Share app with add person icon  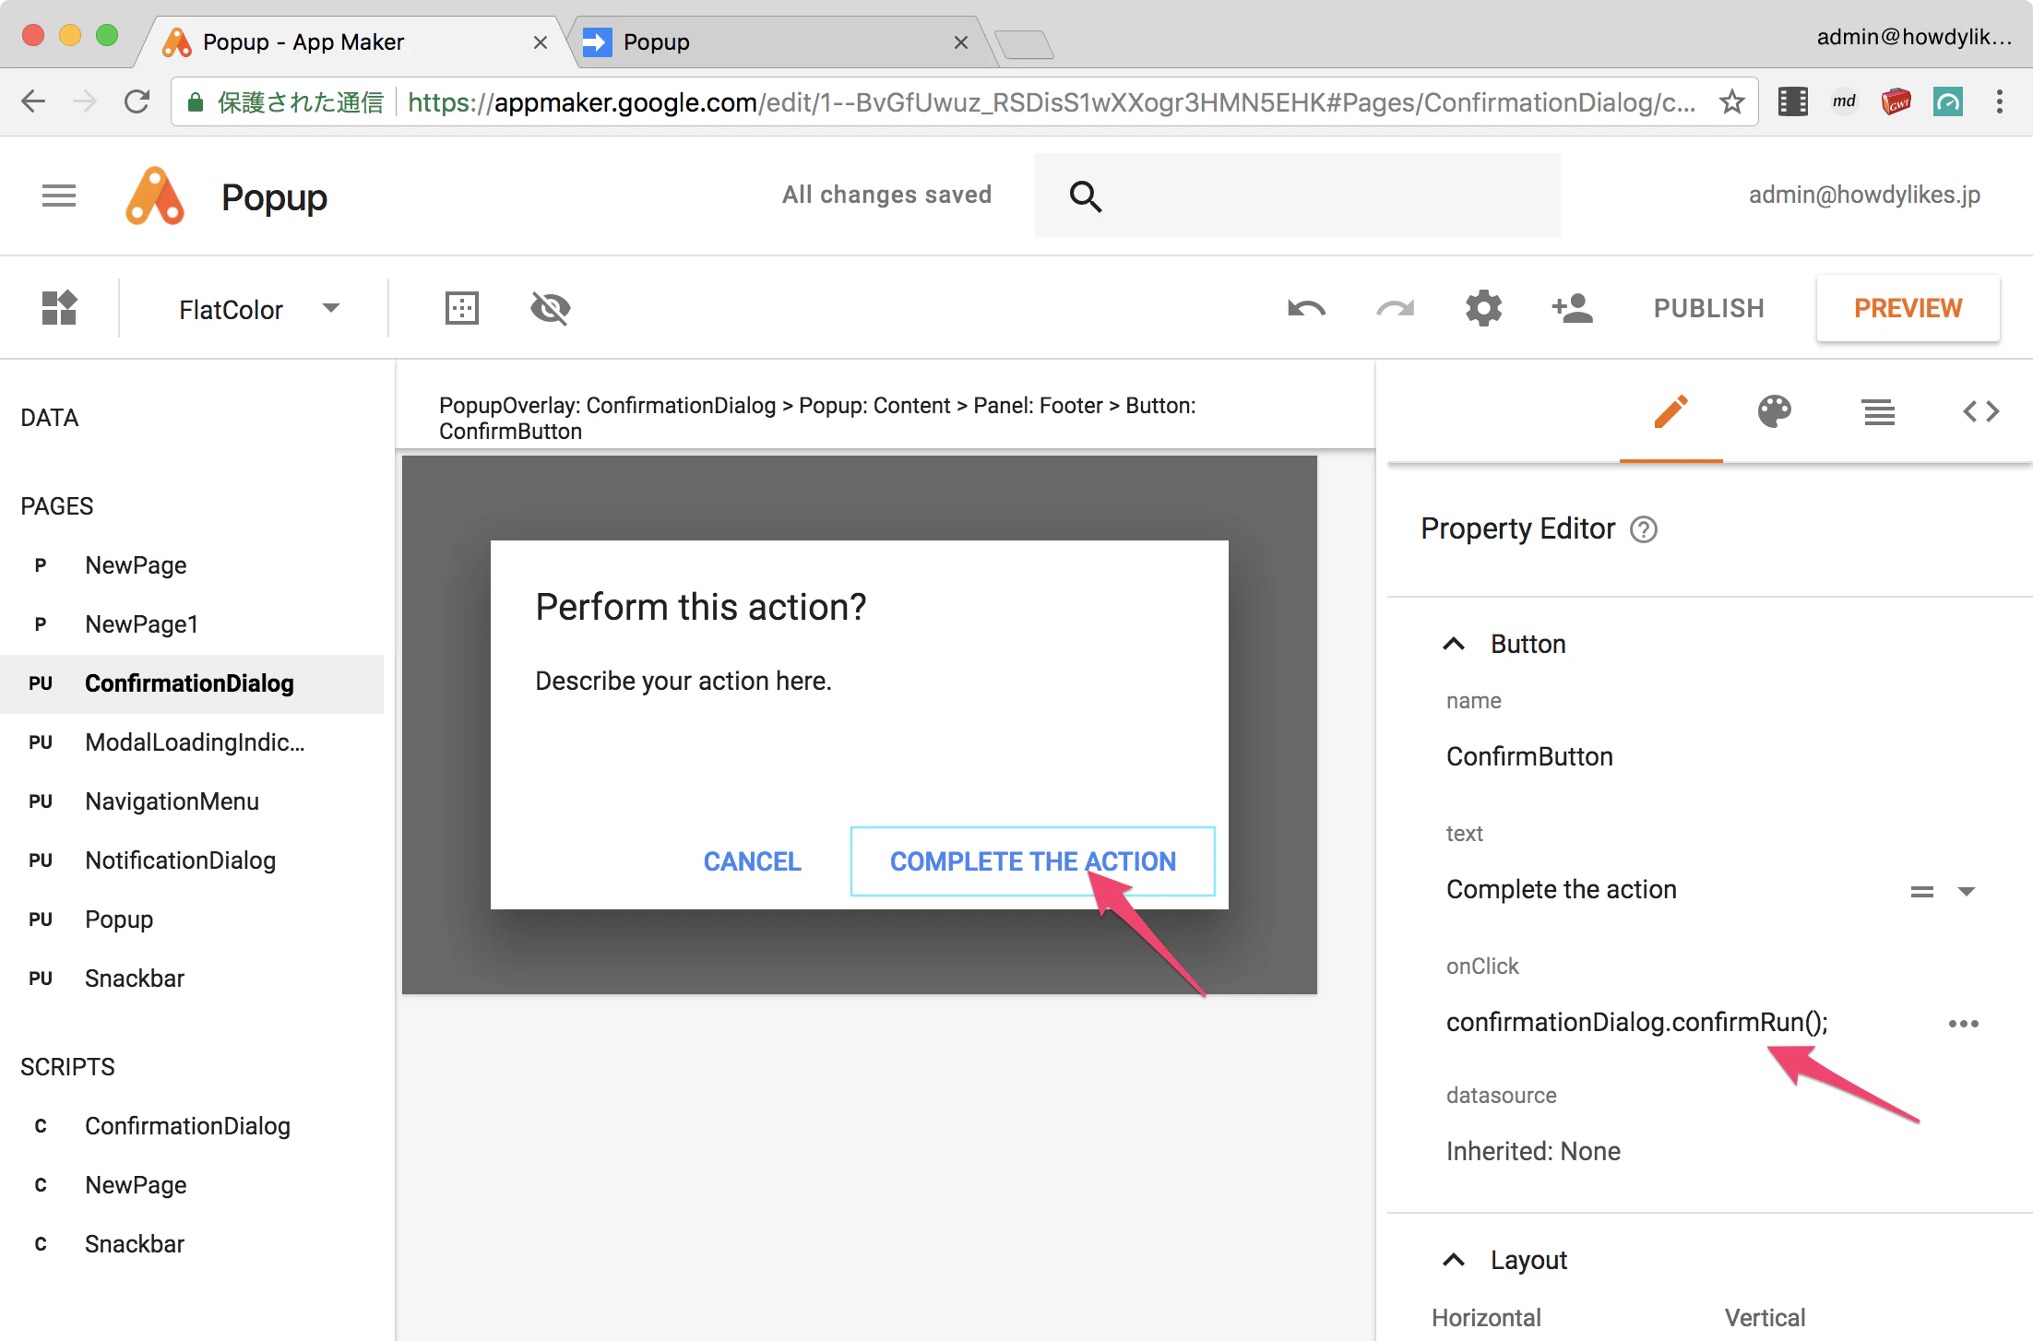(1573, 308)
